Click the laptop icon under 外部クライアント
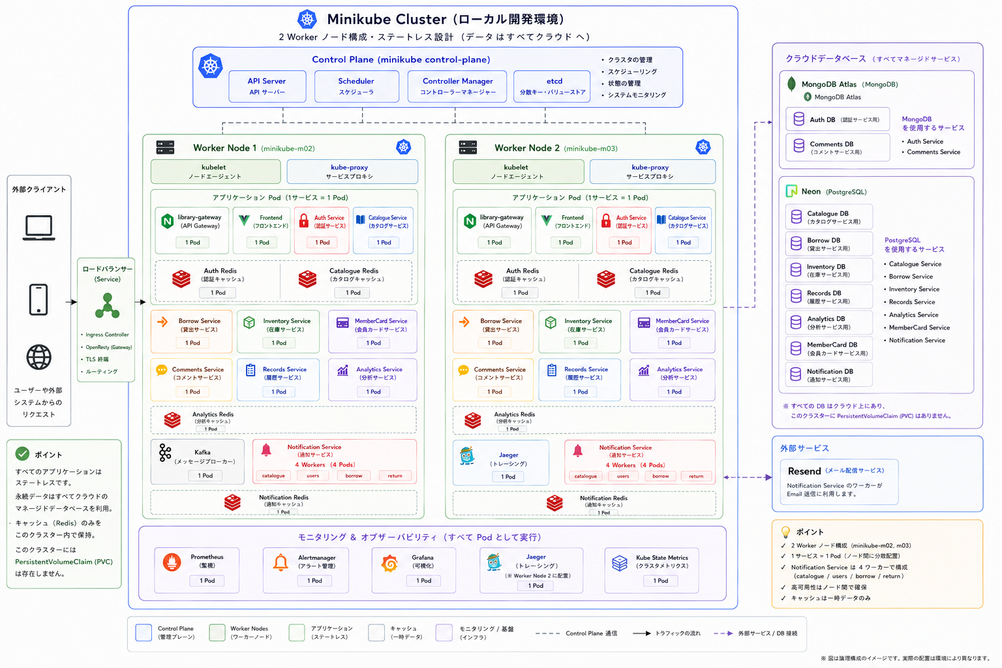The image size is (1002, 668). point(39,228)
